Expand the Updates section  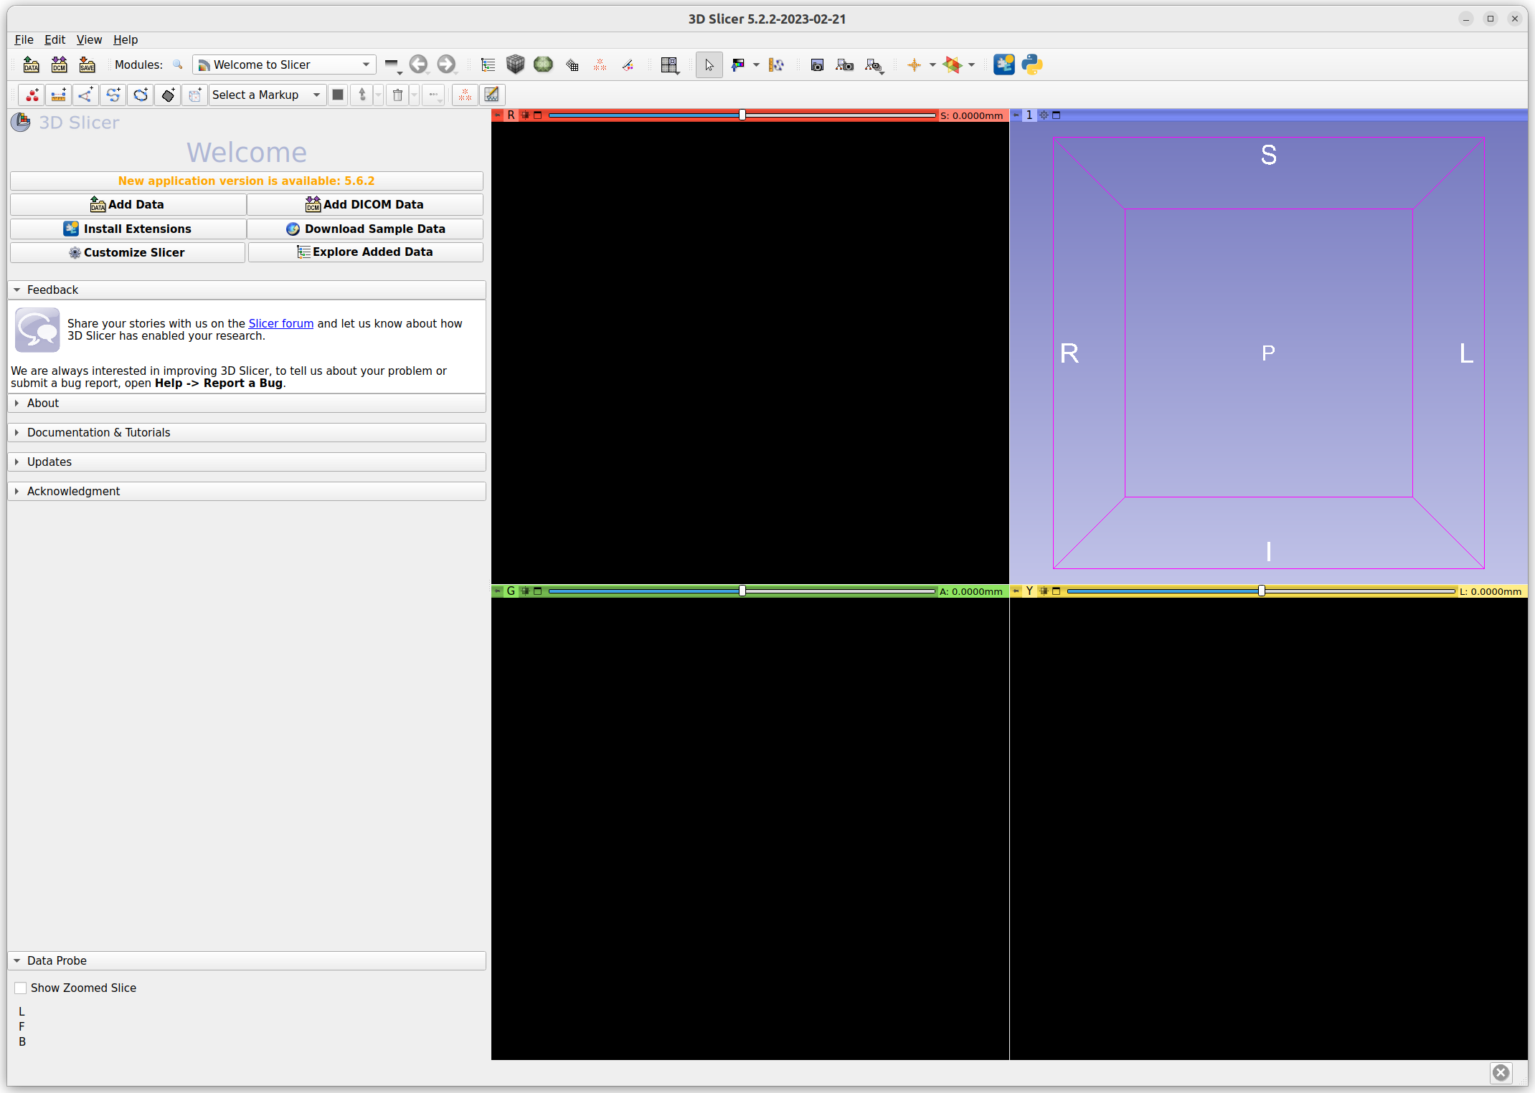(x=247, y=462)
